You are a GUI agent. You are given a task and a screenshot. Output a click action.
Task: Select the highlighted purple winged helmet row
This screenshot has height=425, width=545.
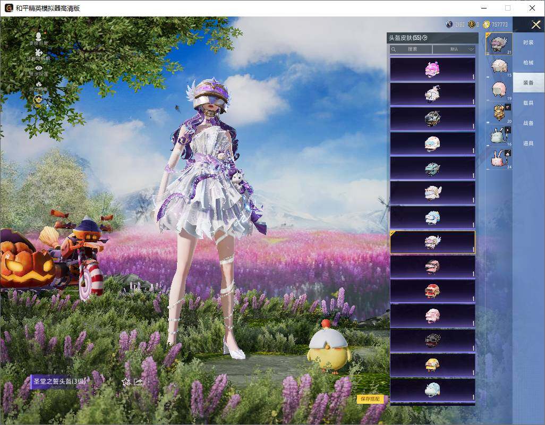pos(432,242)
